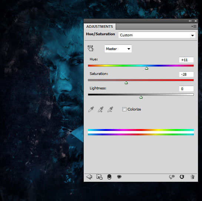Click the Lightness value field
The image size is (202, 201).
[x=186, y=89]
